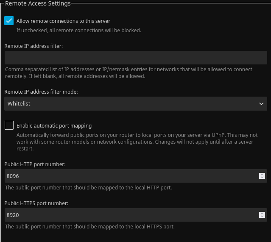The image size is (271, 242).
Task: Decrement the Public HTTPS port using down arrow
Action: pyautogui.click(x=262, y=217)
